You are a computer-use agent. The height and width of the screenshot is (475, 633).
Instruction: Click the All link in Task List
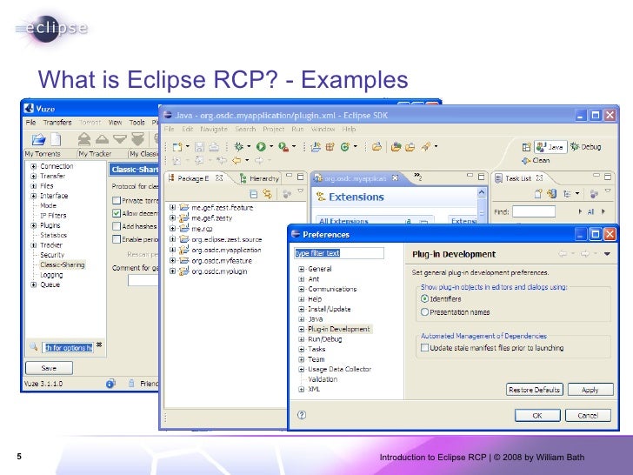tap(590, 211)
